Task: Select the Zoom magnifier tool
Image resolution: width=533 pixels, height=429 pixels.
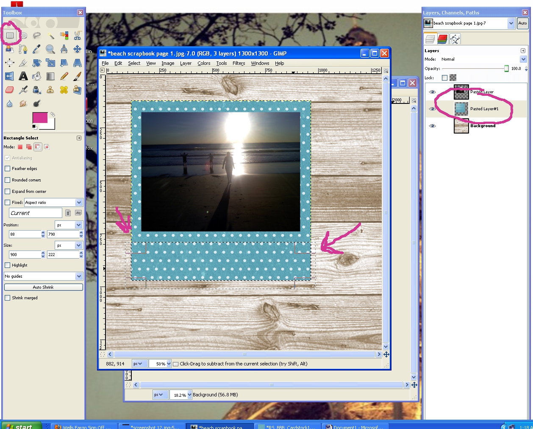Action: (x=50, y=49)
